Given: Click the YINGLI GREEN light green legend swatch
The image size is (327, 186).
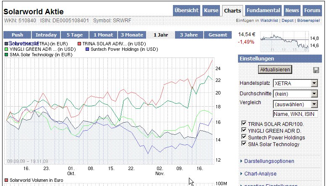Looking at the screenshot, I should [6, 50].
